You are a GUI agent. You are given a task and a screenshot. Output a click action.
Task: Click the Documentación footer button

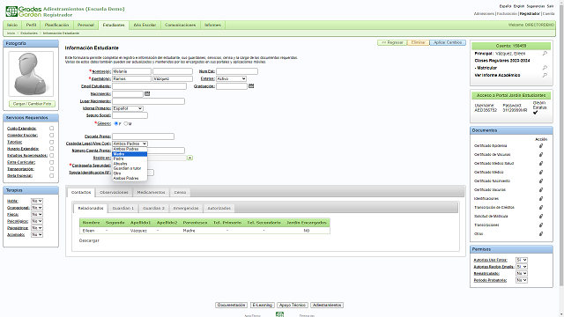pos(231,305)
